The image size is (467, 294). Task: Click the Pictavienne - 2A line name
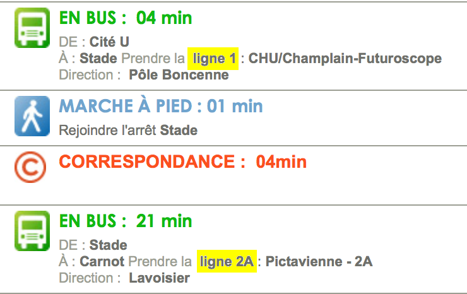pyautogui.click(x=319, y=262)
